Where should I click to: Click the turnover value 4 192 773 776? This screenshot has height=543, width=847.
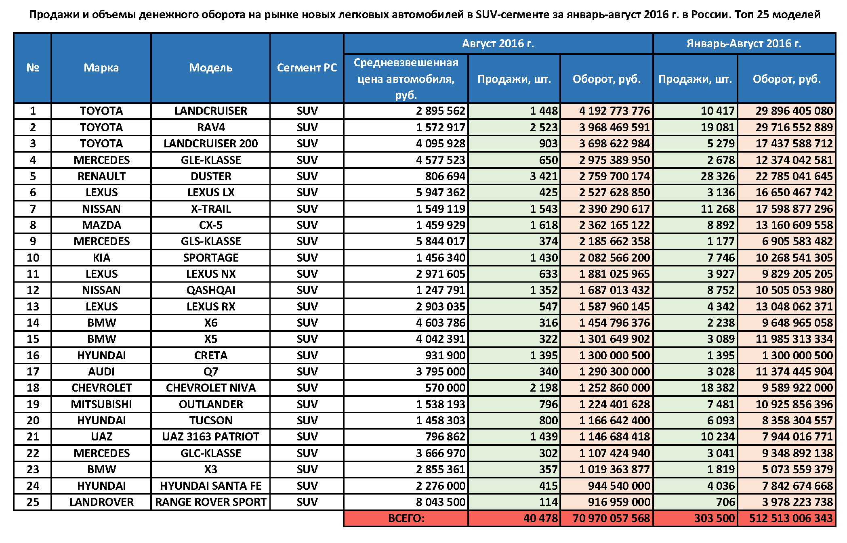click(x=607, y=111)
